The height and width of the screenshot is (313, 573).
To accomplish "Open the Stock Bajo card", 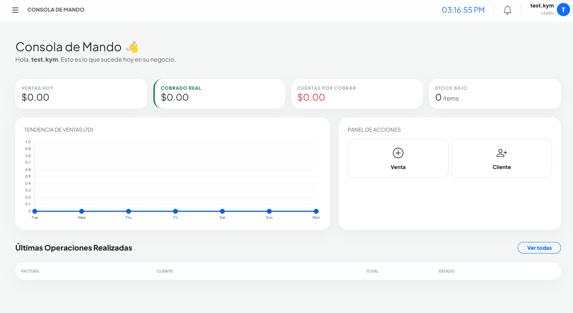I will (x=494, y=93).
